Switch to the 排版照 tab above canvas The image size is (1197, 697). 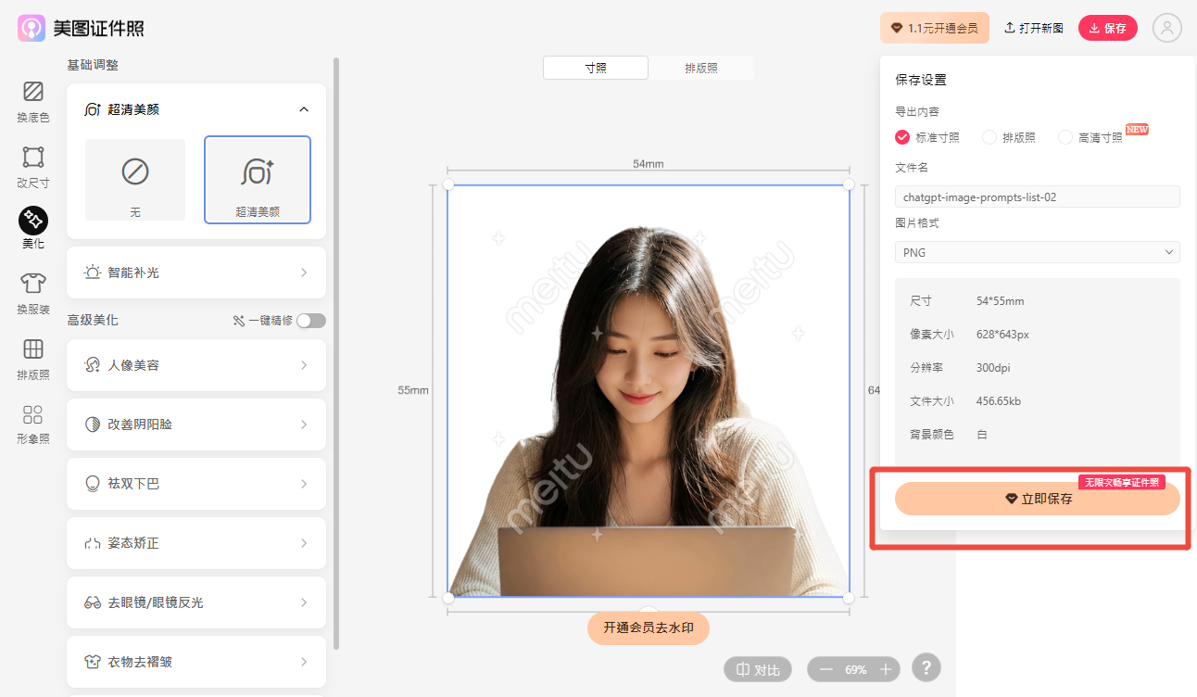701,68
